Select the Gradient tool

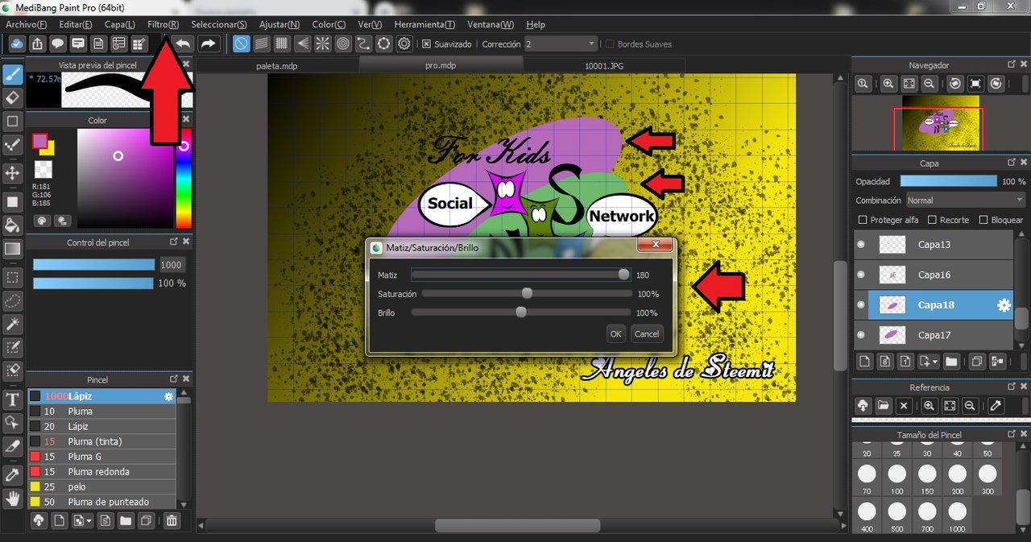13,249
